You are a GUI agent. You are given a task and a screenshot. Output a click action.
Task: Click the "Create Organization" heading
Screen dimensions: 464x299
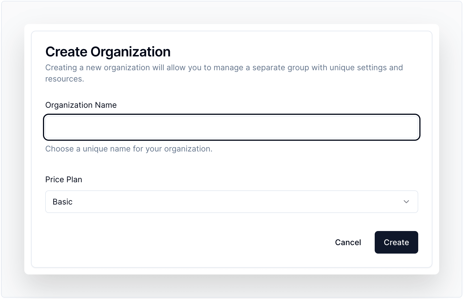pos(108,52)
